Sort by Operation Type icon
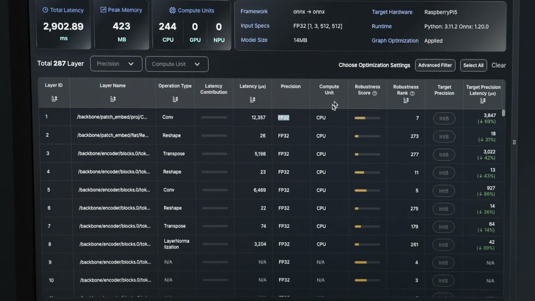 click(175, 99)
